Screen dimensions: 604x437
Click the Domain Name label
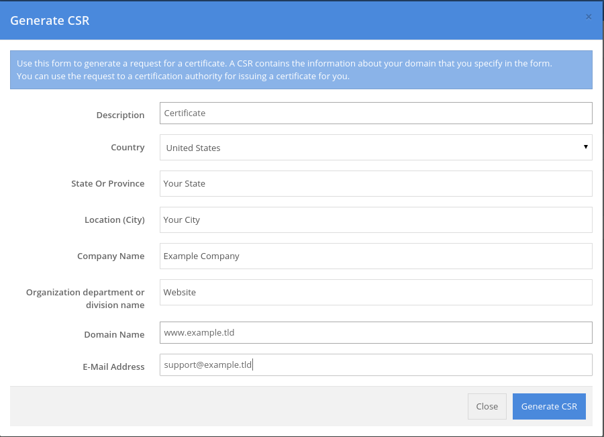pyautogui.click(x=114, y=334)
